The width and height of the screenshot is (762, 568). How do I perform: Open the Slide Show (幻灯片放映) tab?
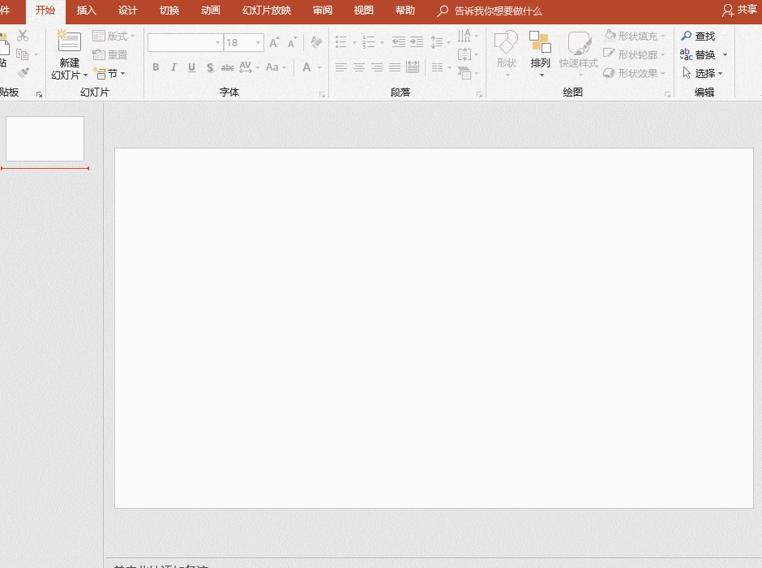tap(267, 11)
